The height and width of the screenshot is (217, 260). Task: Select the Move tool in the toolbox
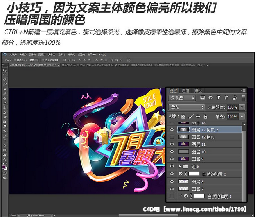click(5, 70)
